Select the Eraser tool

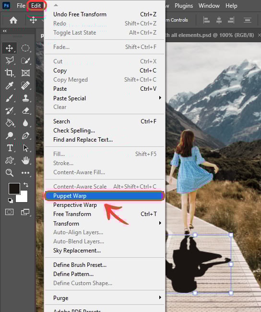[25, 110]
